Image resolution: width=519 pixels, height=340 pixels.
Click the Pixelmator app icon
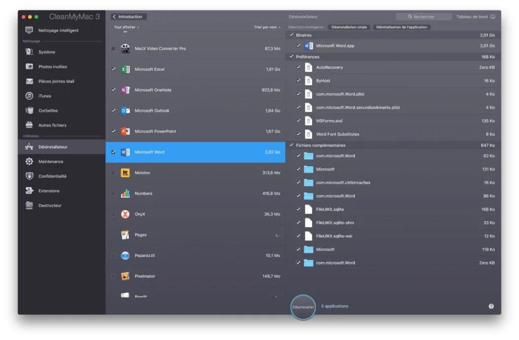pyautogui.click(x=125, y=276)
